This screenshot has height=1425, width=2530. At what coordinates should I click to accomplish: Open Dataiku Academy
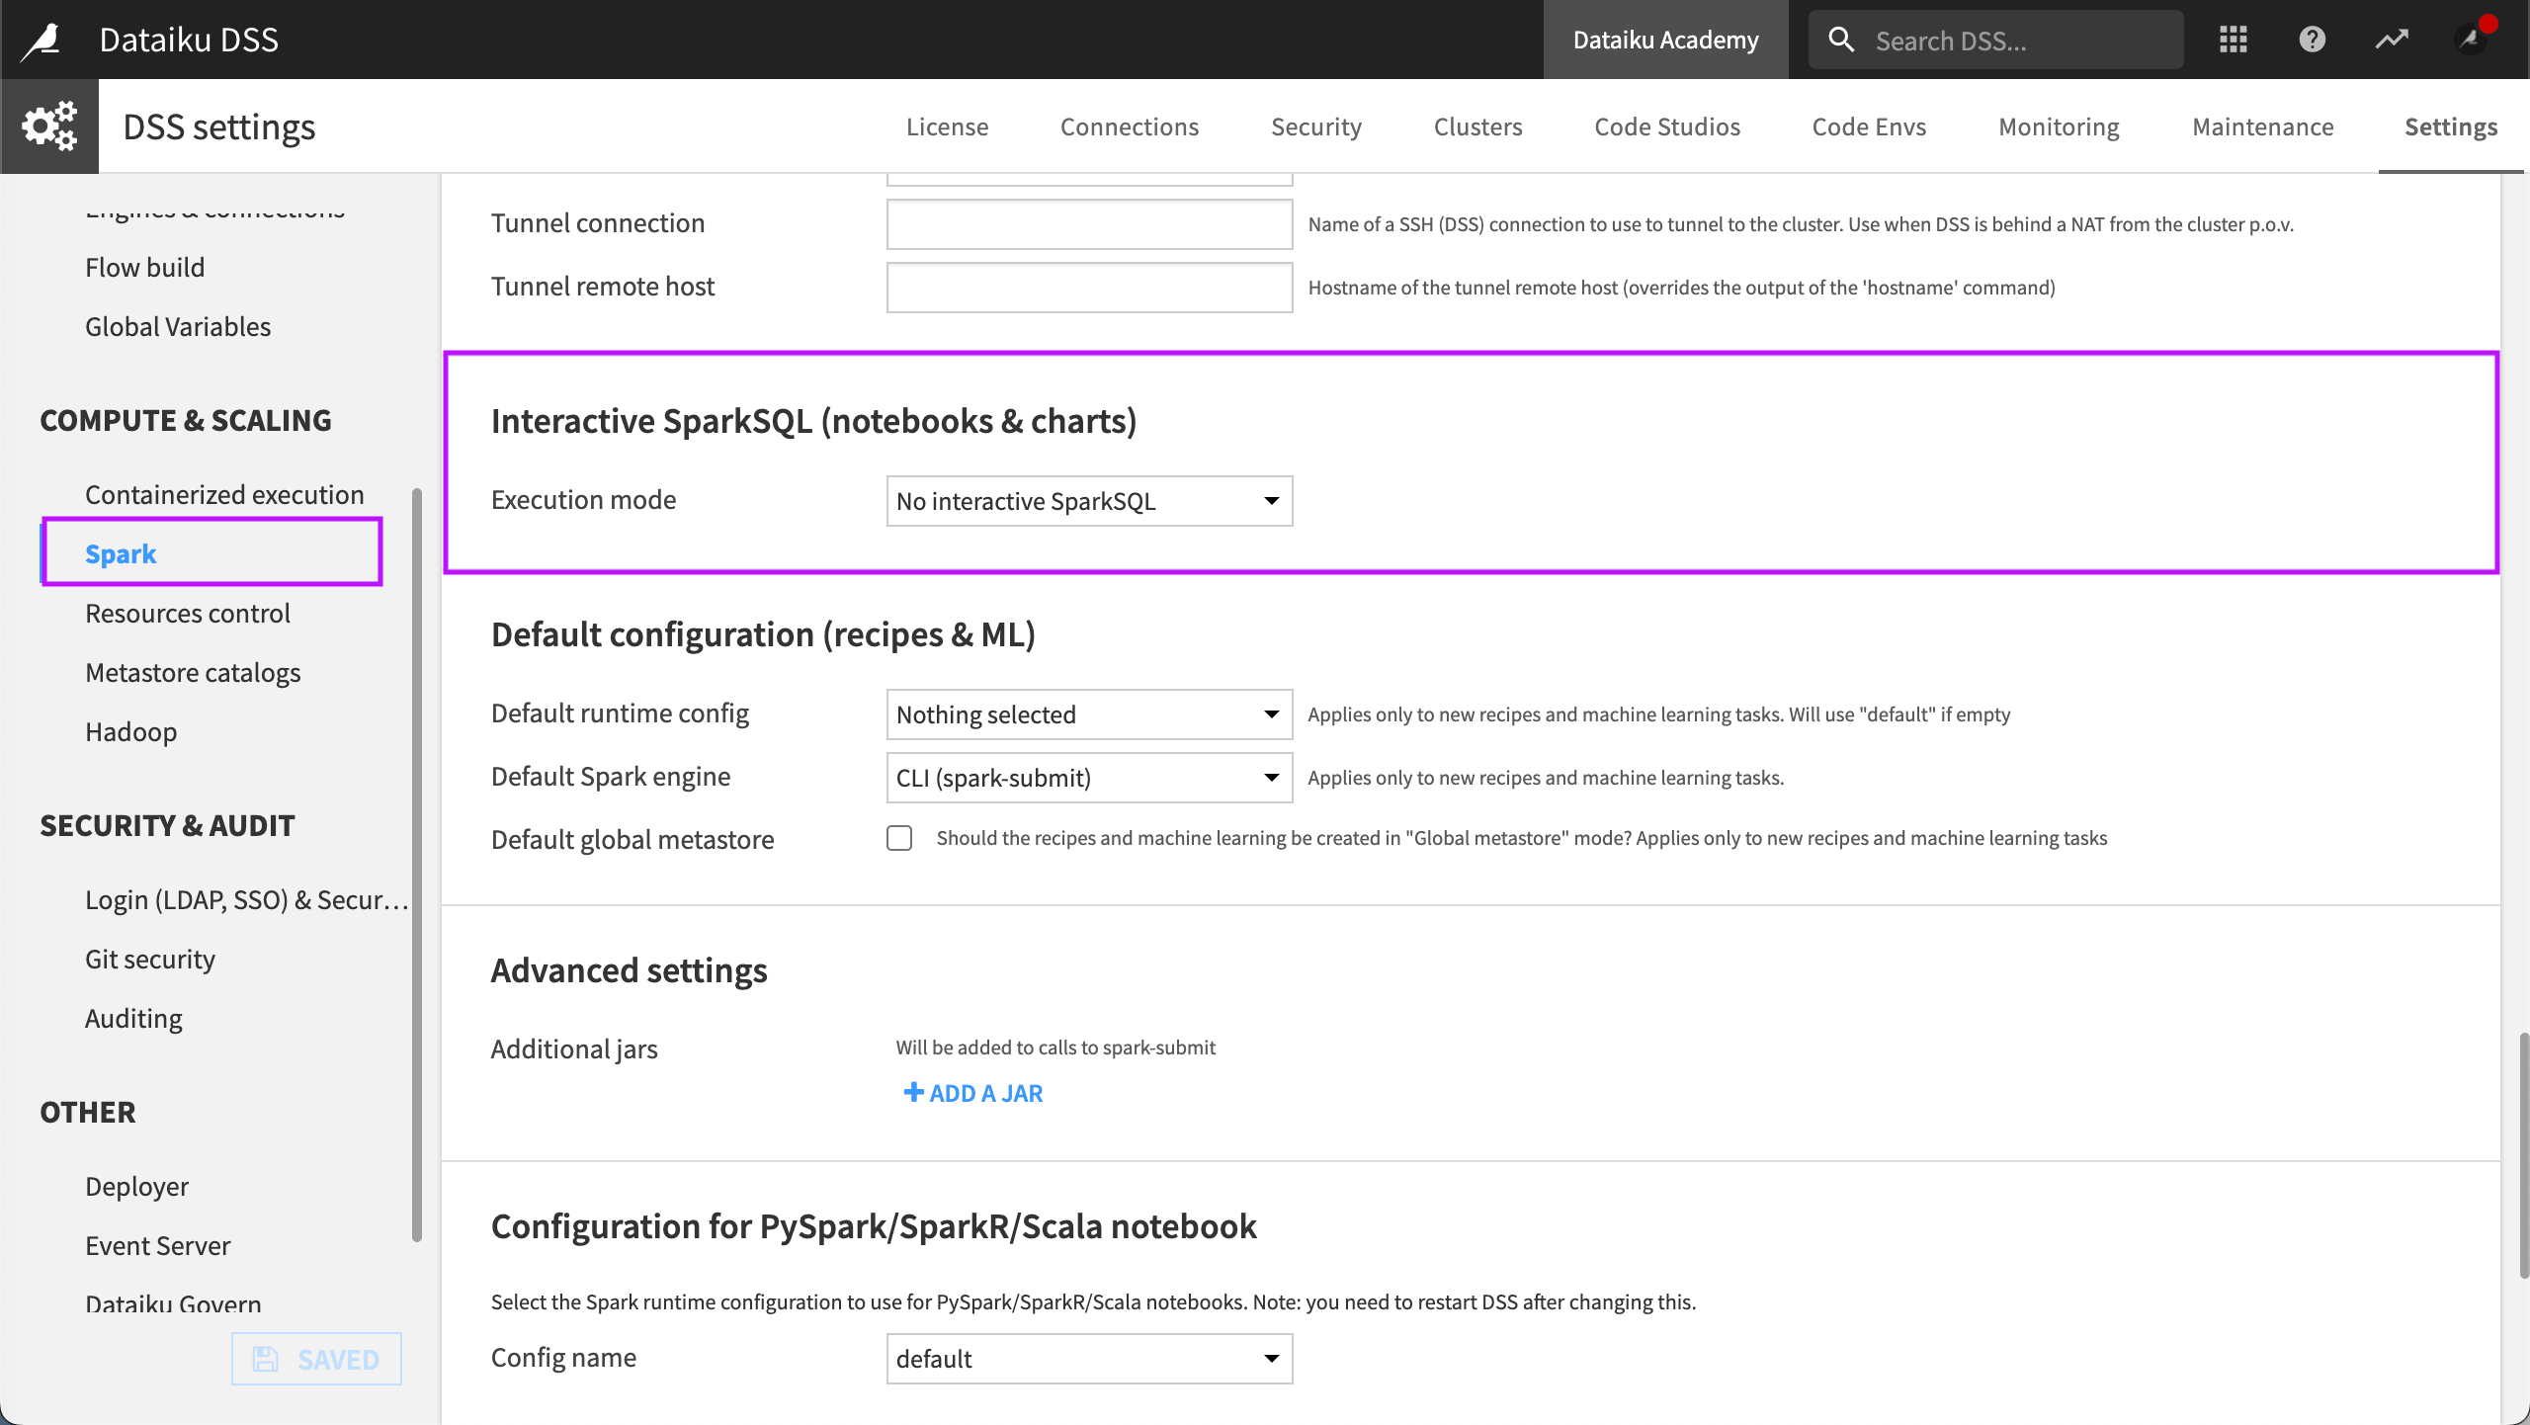click(1665, 39)
